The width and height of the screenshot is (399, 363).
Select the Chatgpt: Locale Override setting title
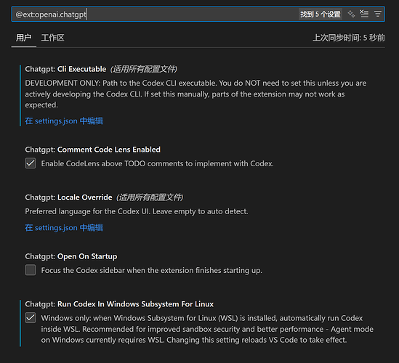pos(69,197)
